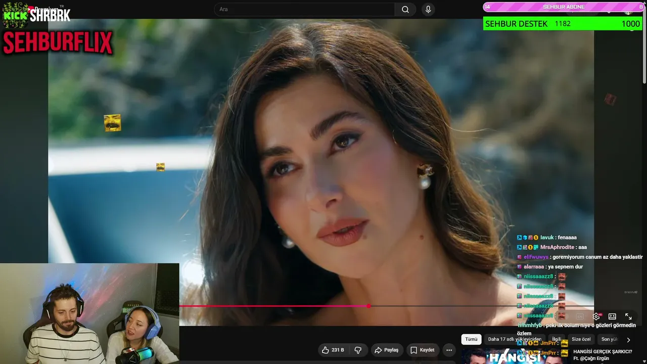The height and width of the screenshot is (364, 647).
Task: Click the red playhead on the progress bar
Action: (x=369, y=306)
